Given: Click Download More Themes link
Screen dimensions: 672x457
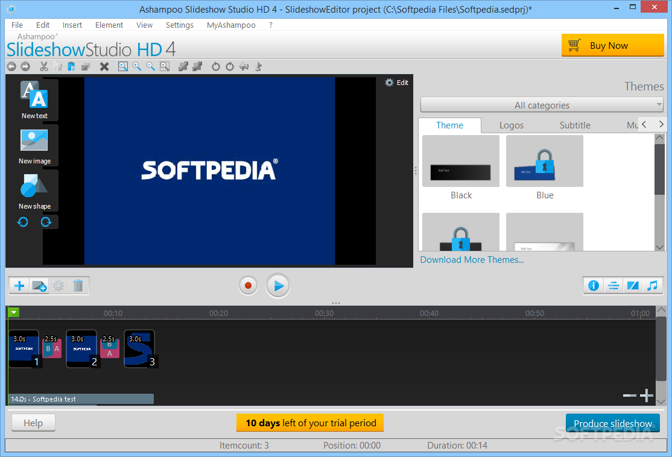Looking at the screenshot, I should tap(472, 260).
